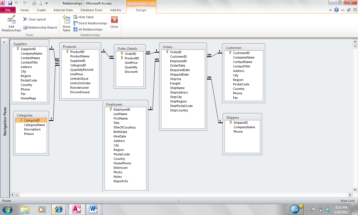Close the Relationships window with the ribbon Close button
The height and width of the screenshot is (215, 358).
coord(114,22)
